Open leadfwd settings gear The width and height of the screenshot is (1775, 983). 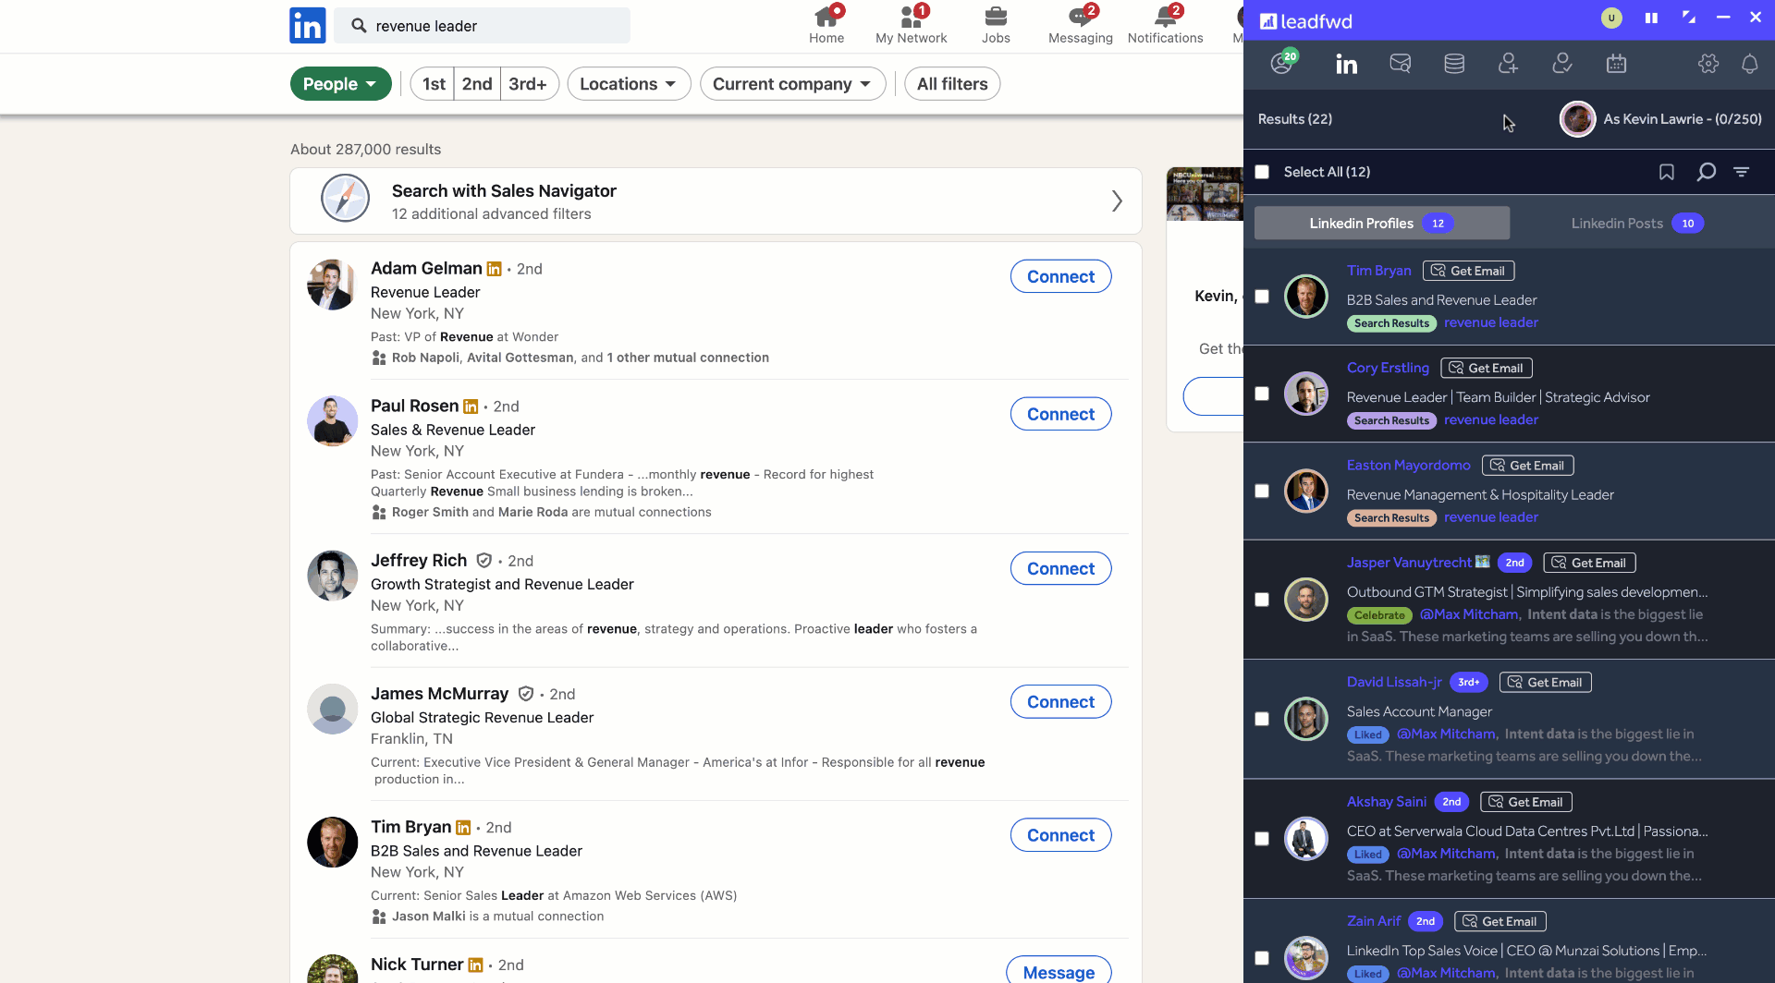(1708, 64)
